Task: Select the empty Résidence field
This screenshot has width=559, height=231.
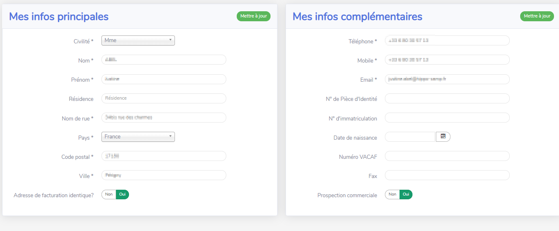Action: (x=164, y=98)
